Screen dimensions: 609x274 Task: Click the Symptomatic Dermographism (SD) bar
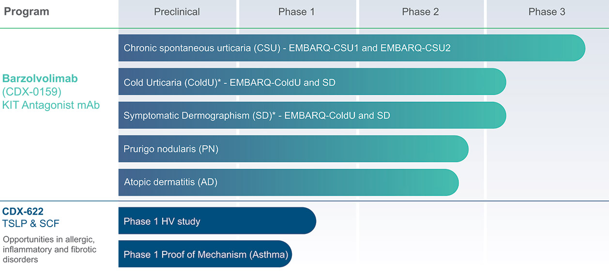(312, 115)
